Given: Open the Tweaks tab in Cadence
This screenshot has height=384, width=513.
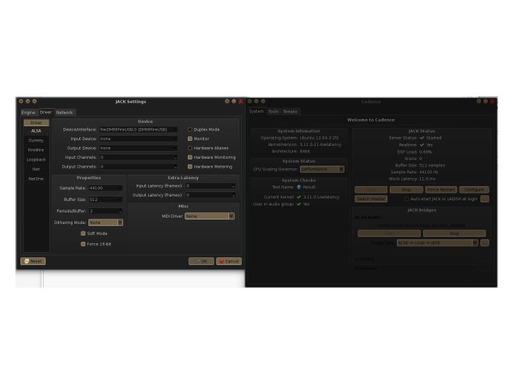Looking at the screenshot, I should (290, 111).
